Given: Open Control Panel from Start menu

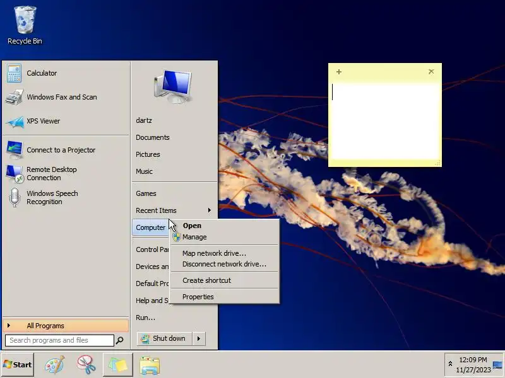Looking at the screenshot, I should (x=152, y=249).
